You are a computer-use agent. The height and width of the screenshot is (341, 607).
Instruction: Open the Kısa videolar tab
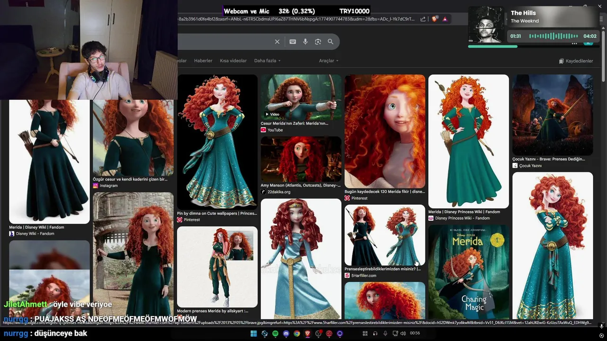pyautogui.click(x=233, y=61)
